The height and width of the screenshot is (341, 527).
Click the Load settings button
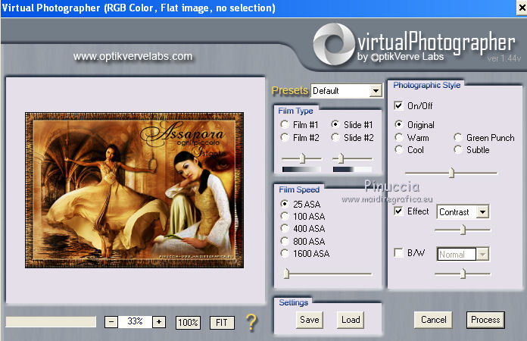(x=351, y=320)
